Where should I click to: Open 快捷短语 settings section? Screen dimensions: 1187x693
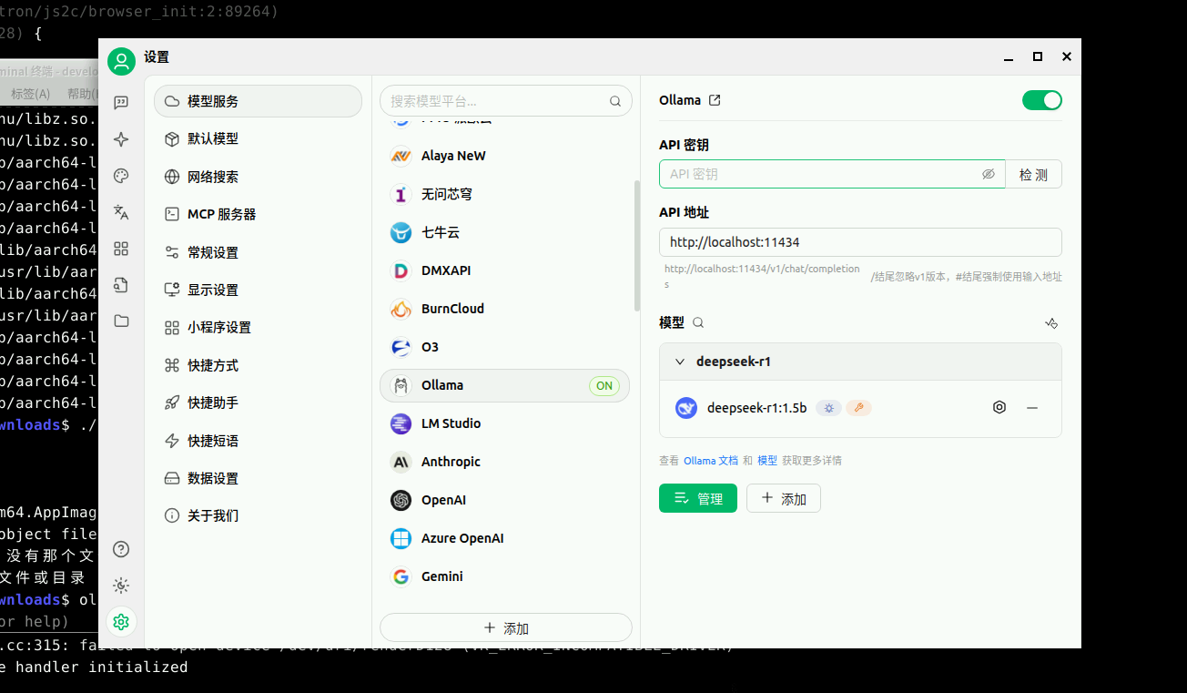[259, 441]
